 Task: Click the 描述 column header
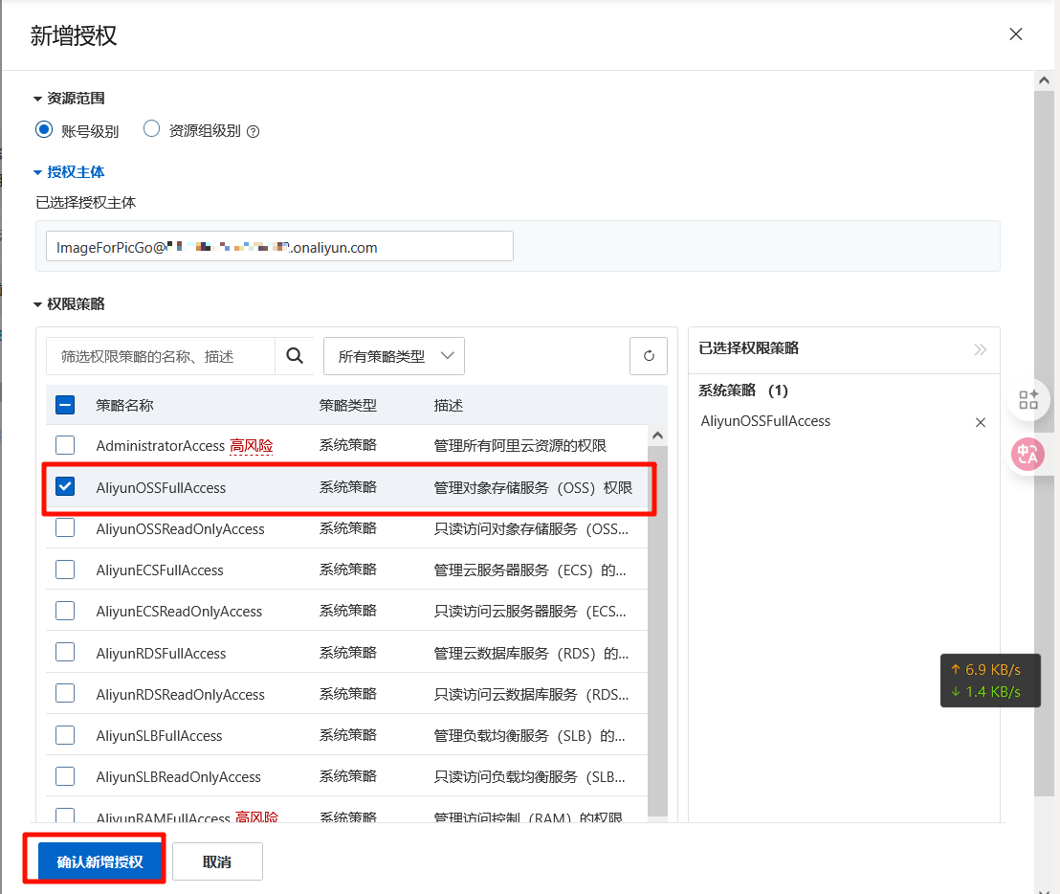click(448, 406)
